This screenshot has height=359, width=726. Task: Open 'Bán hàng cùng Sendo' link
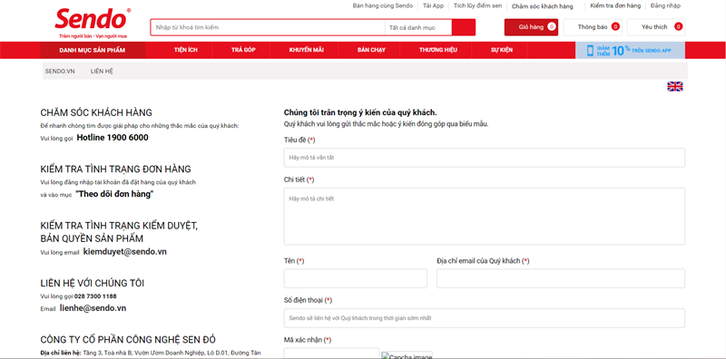click(382, 5)
